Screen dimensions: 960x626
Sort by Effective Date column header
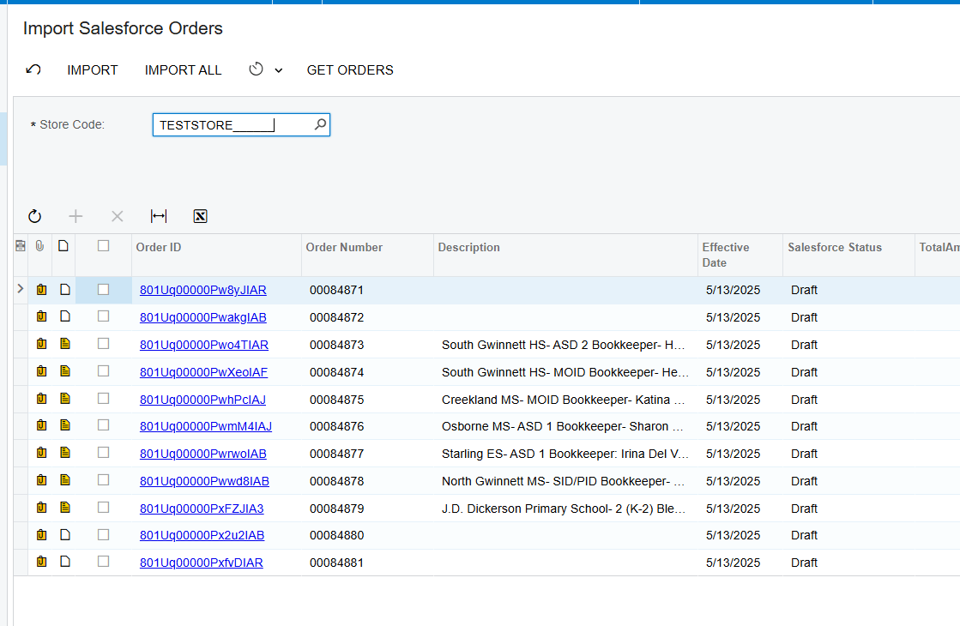[726, 255]
